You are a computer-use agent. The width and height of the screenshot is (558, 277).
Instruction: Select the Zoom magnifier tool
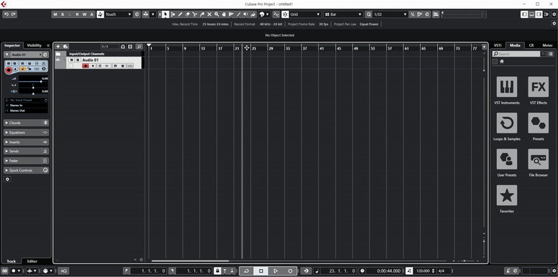pos(216,14)
